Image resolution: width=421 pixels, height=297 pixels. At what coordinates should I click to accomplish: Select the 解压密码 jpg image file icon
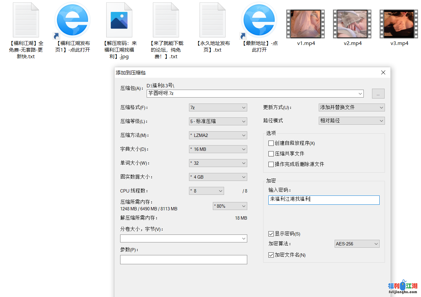(x=119, y=21)
